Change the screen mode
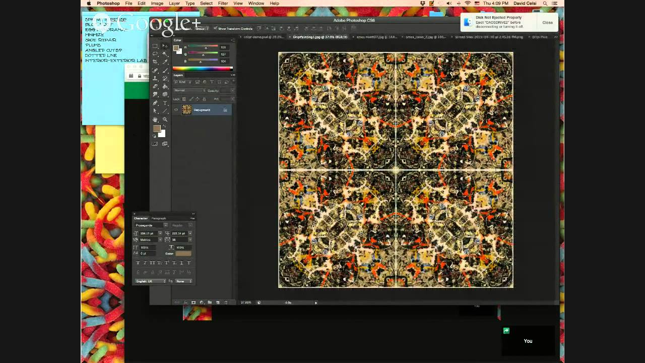 pyautogui.click(x=165, y=144)
